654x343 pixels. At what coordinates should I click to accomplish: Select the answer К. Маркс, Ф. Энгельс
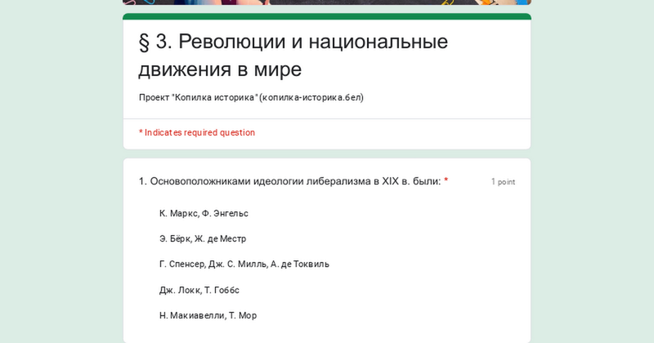click(204, 213)
